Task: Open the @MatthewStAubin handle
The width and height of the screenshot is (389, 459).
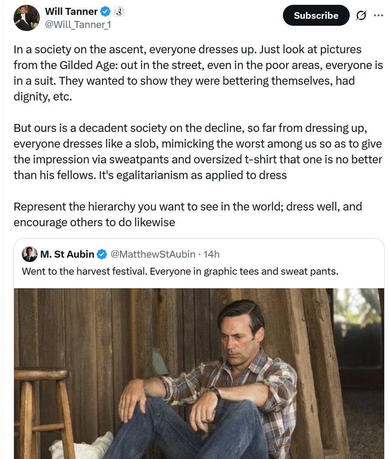Action: (x=152, y=254)
